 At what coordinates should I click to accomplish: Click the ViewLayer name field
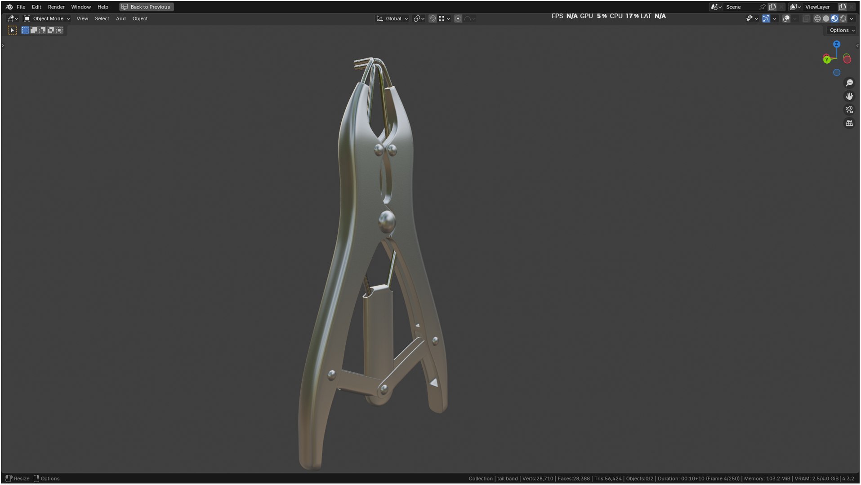821,7
